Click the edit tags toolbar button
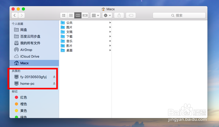Screen dimensions: 219x127 [131, 15]
